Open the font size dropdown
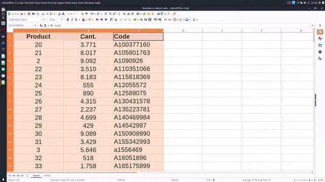The width and height of the screenshot is (325, 182). pyautogui.click(x=61, y=20)
